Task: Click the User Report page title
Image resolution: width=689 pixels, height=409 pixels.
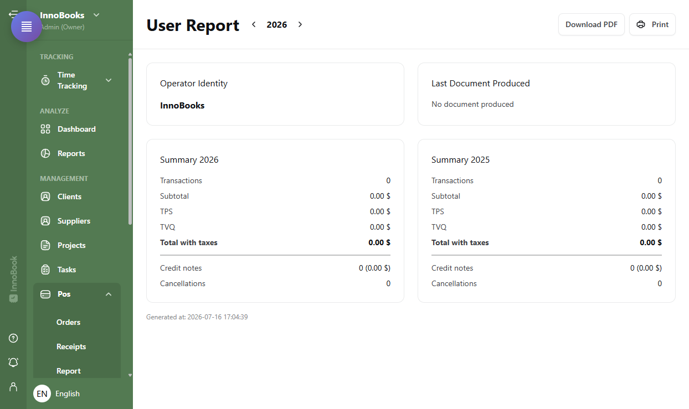Action: (193, 25)
